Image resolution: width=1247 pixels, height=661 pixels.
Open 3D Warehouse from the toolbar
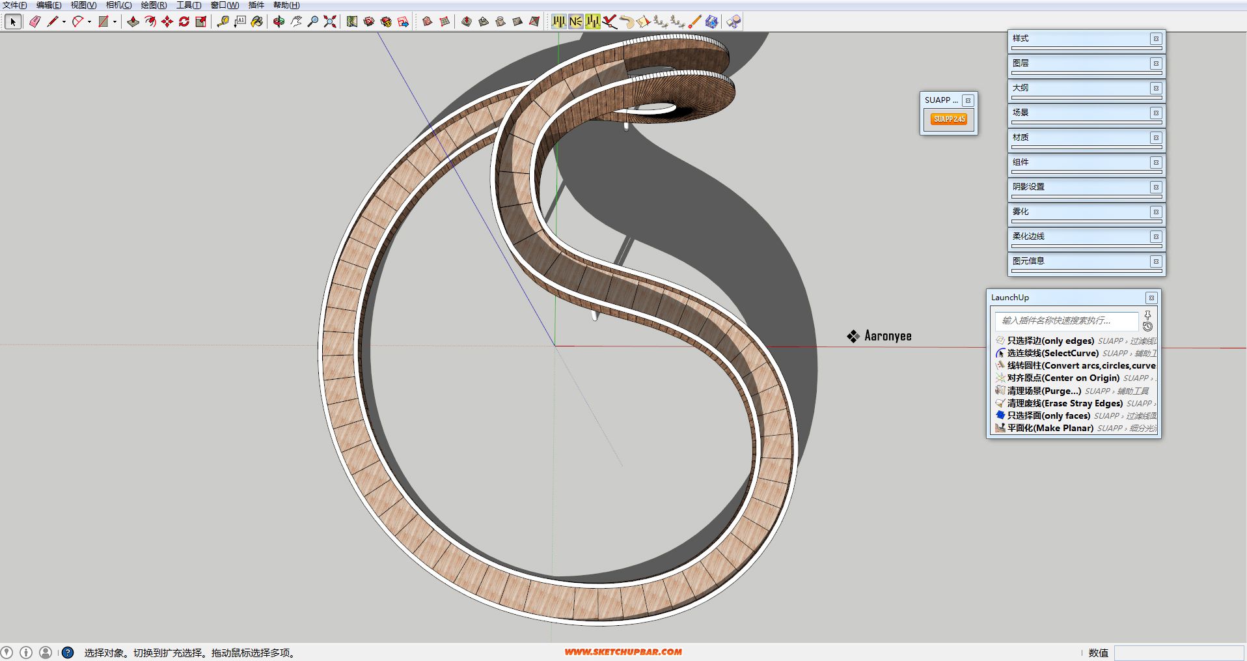(369, 21)
